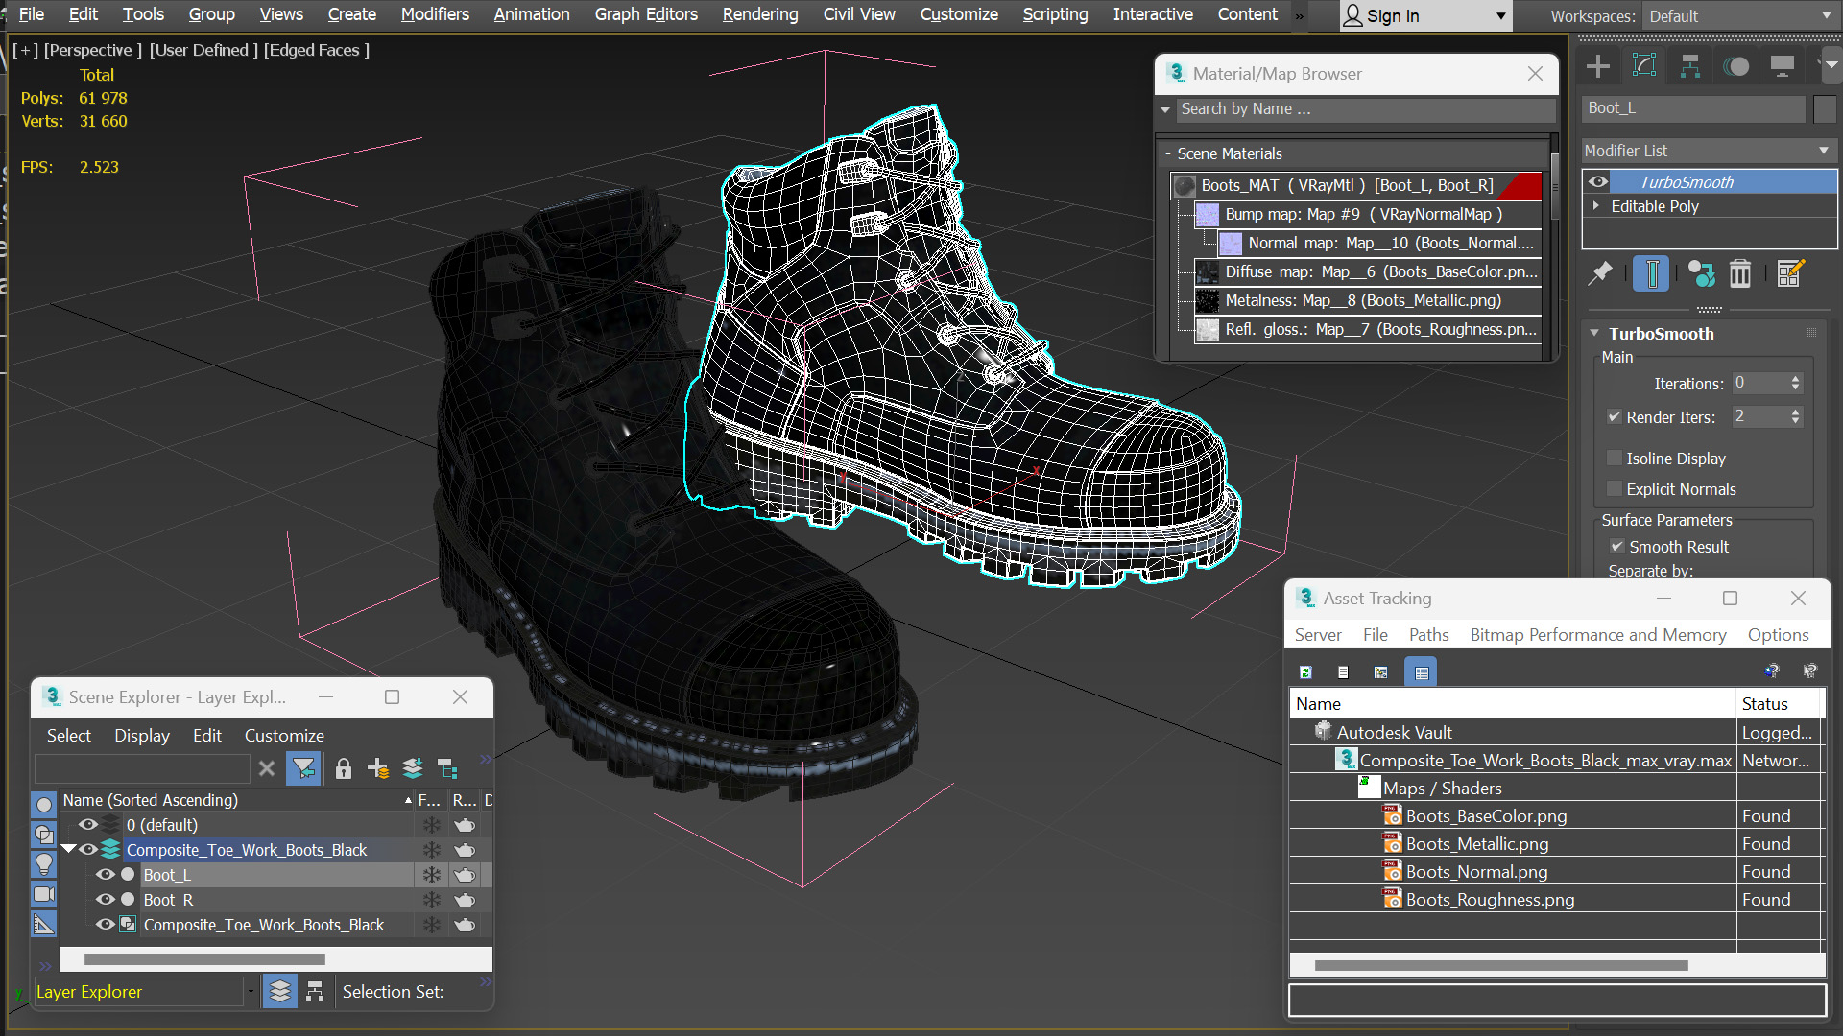Collapse Composite_Toe_Work_Boots_Black layer tree
Screen dimensions: 1843x1036
tap(68, 849)
